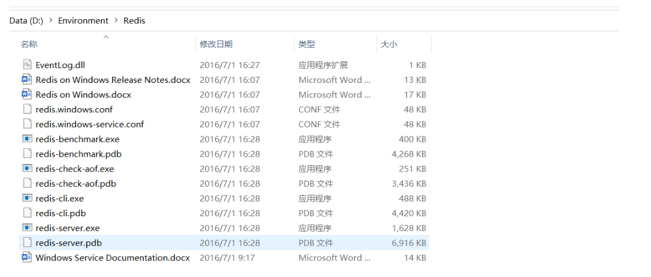Select the redis-benchmark.exe file name

pos(77,139)
